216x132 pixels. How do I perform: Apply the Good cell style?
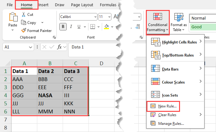[x=202, y=27]
